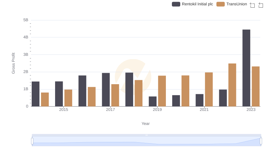267x154 pixels.
Task: Click the 2016 Rentokil Initial plc bar
Action: [x=82, y=91]
